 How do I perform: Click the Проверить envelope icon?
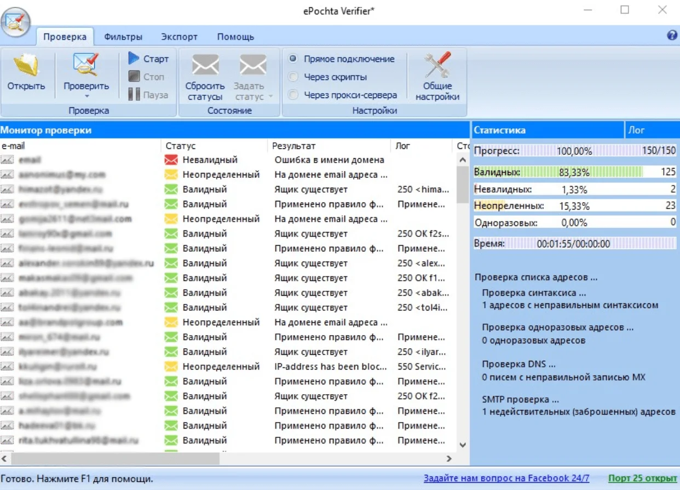pos(86,66)
